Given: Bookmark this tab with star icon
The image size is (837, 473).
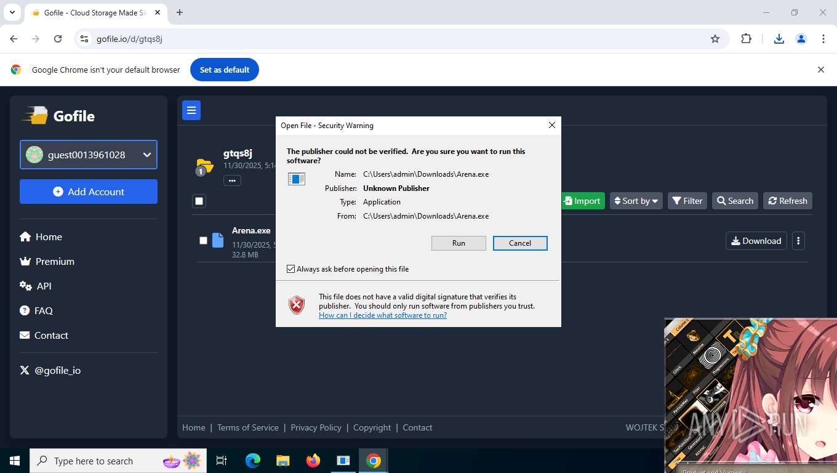Looking at the screenshot, I should click(x=715, y=39).
